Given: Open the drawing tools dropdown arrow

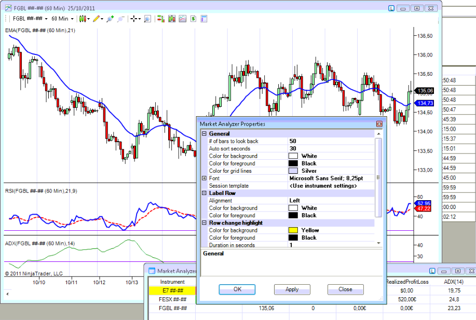Looking at the screenshot, I should (102, 19).
